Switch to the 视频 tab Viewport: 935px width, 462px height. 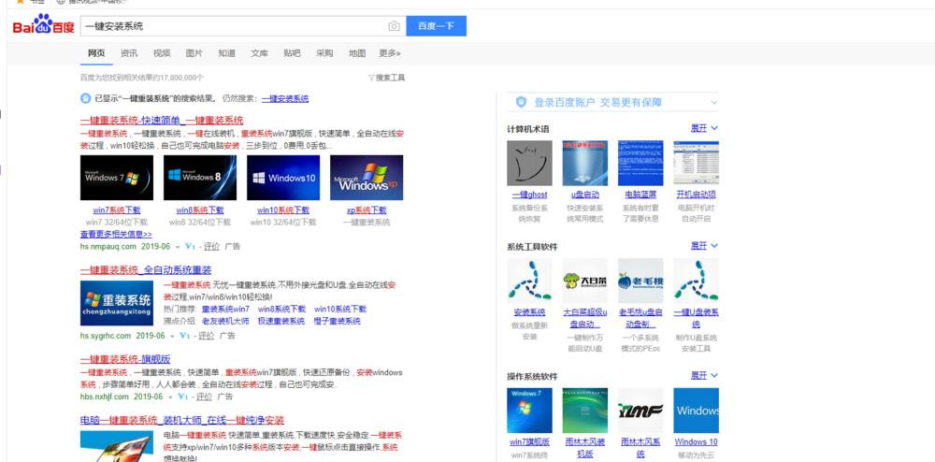162,53
